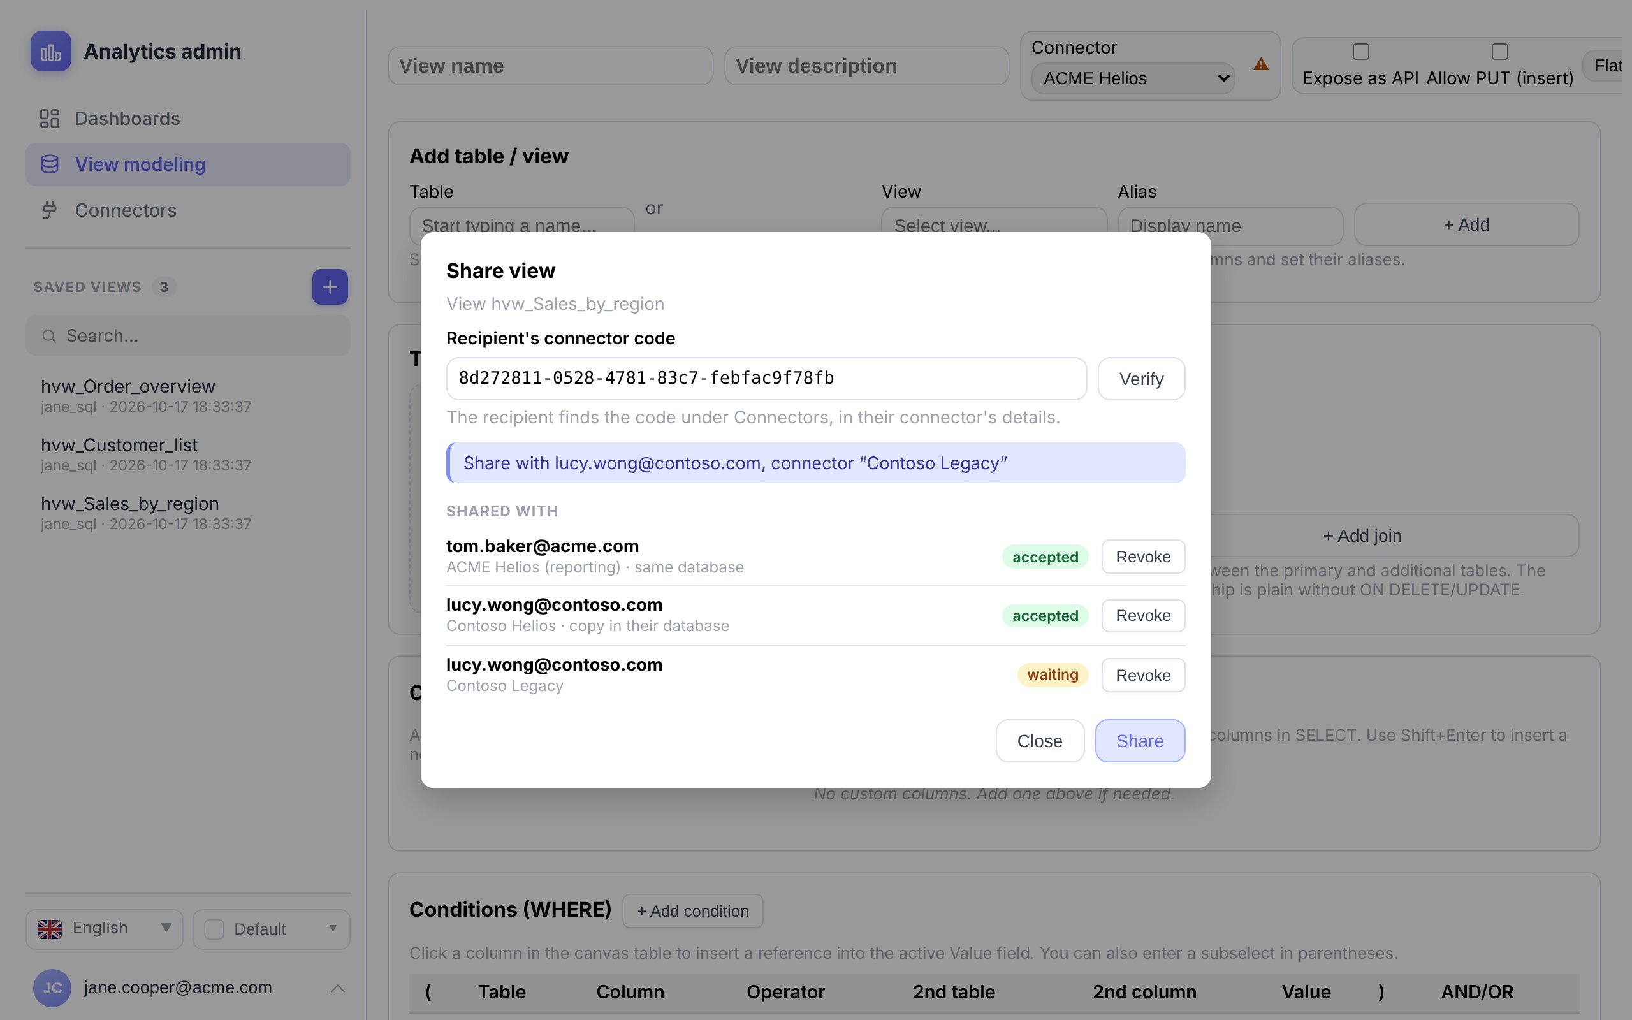Screen dimensions: 1632x1020
Task: Click into the recipient's connector code field
Action: [x=766, y=379]
